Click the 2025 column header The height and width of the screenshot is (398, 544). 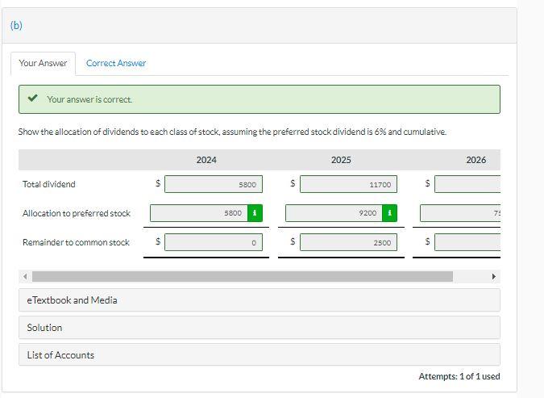coord(341,160)
